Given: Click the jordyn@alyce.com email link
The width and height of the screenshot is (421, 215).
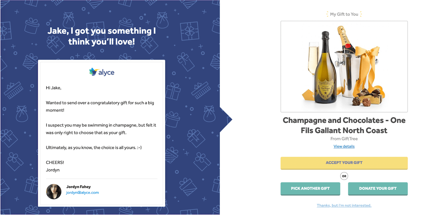Looking at the screenshot, I should (83, 193).
